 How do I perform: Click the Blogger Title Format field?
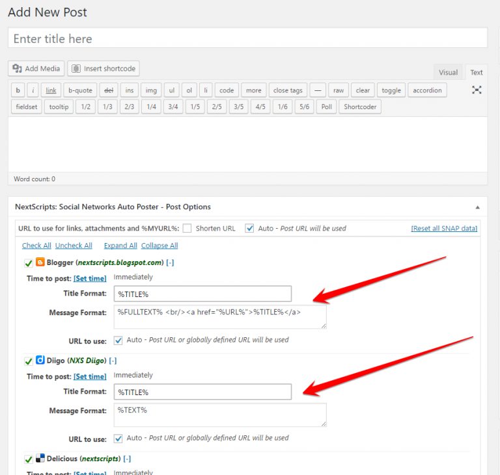(202, 294)
